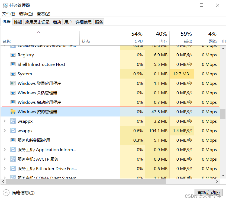Click the 12.7 MB disk value of System

[182, 74]
